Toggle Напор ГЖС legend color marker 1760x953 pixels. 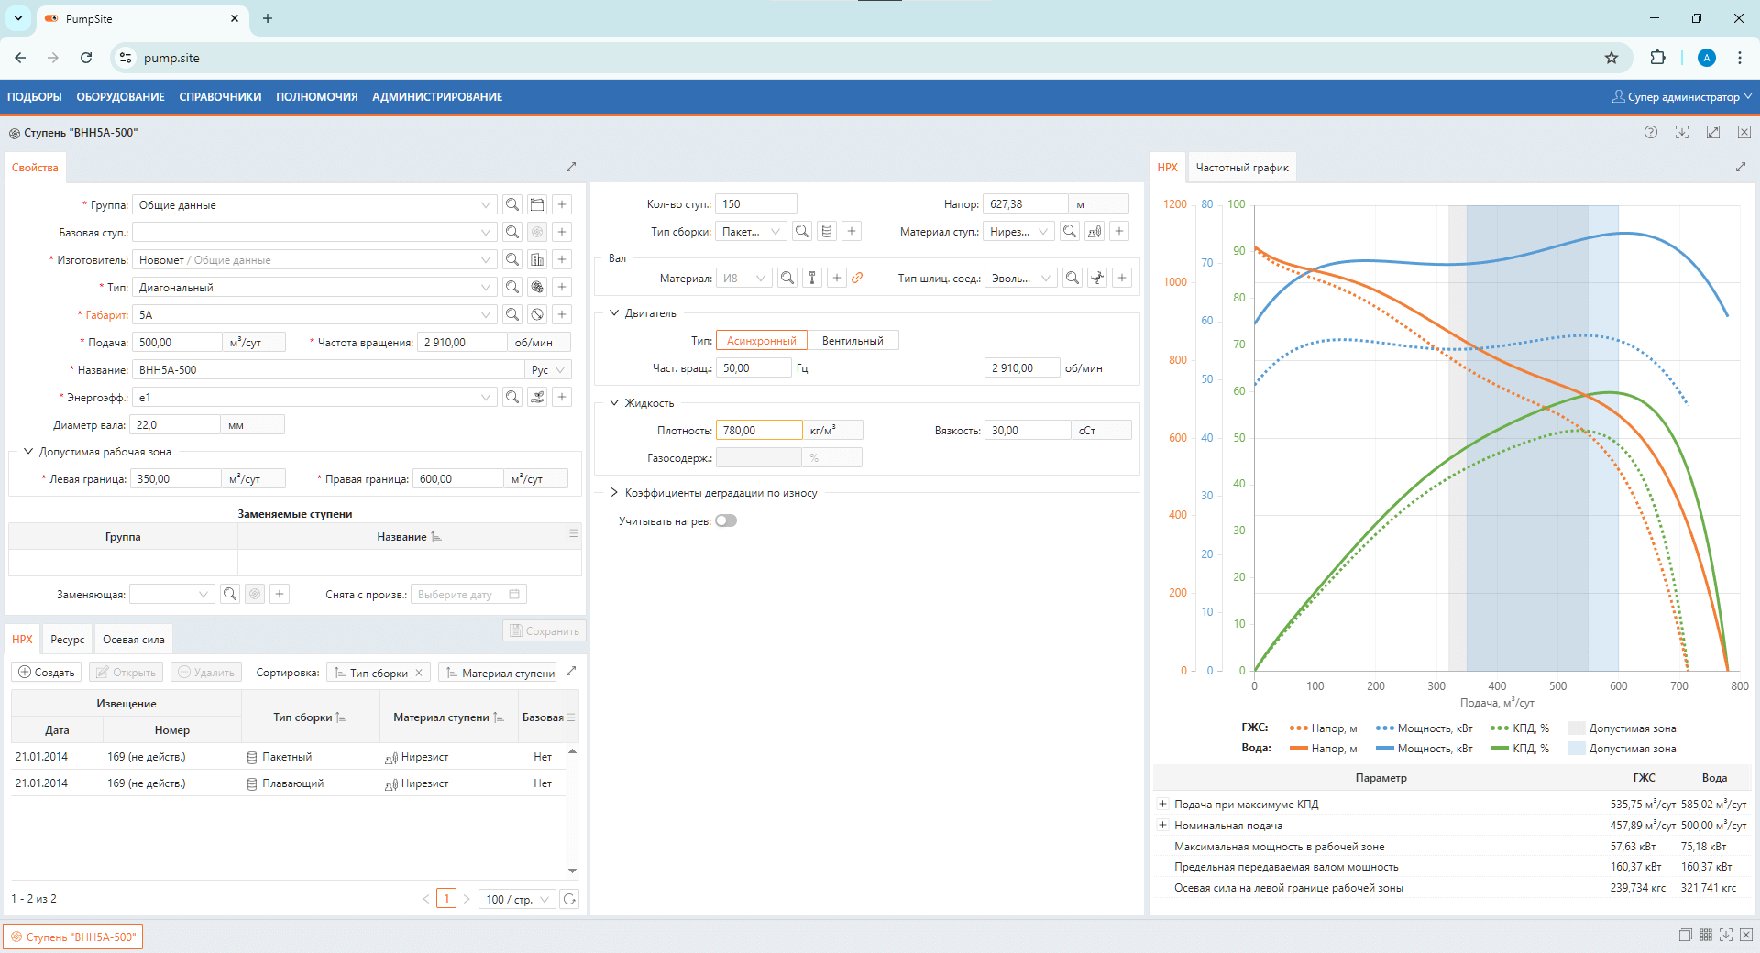tap(1298, 728)
